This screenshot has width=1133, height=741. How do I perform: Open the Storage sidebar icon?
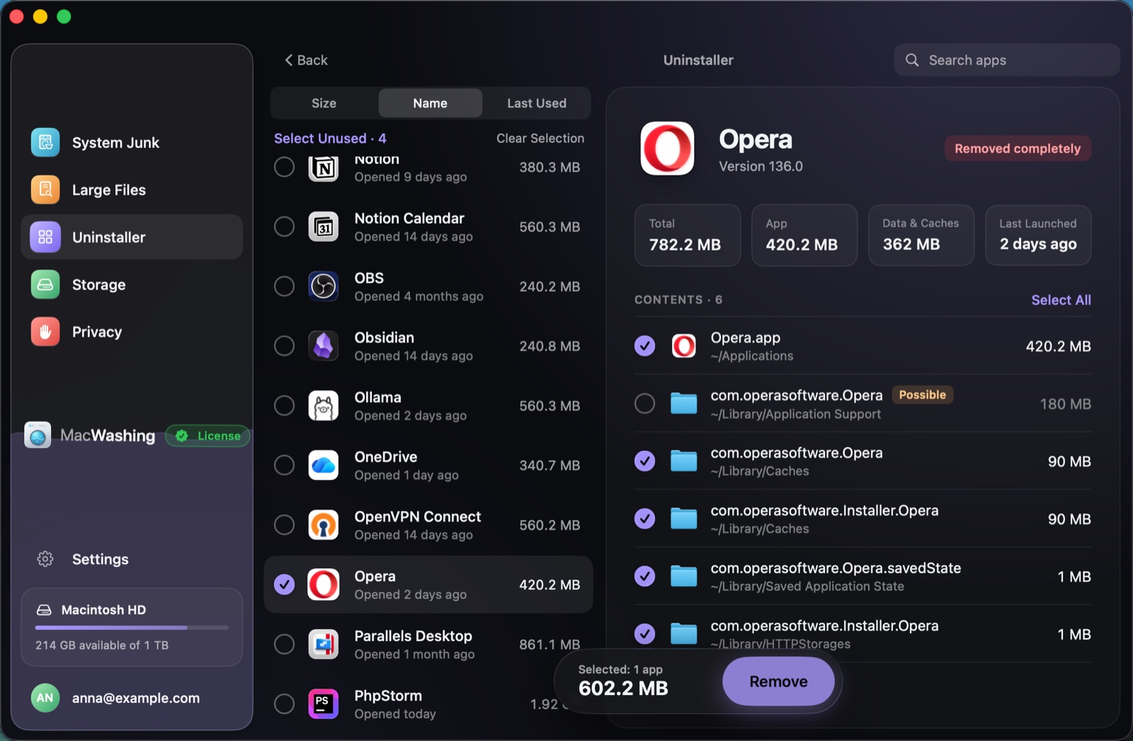point(45,285)
